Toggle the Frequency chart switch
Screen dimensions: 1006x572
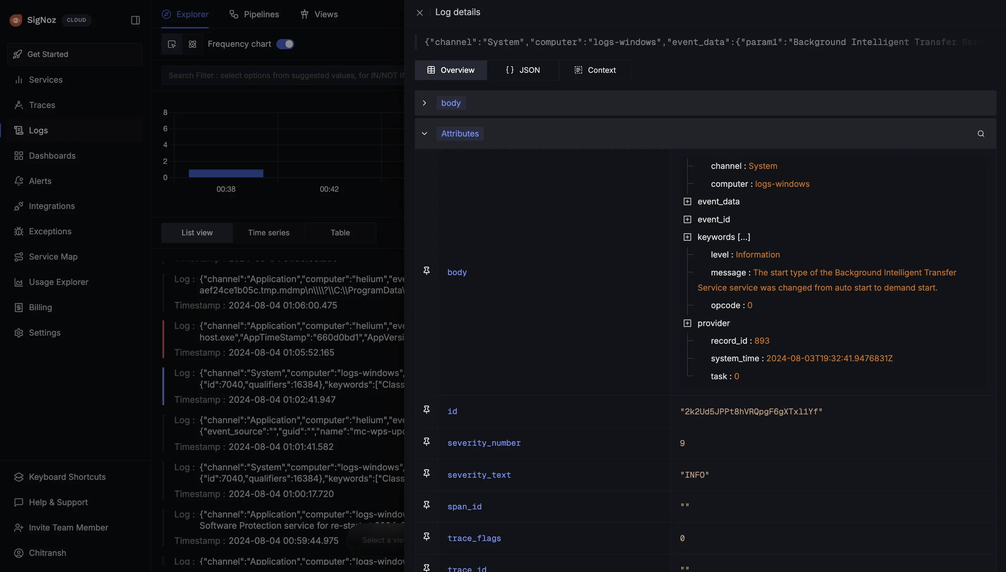[x=285, y=44]
